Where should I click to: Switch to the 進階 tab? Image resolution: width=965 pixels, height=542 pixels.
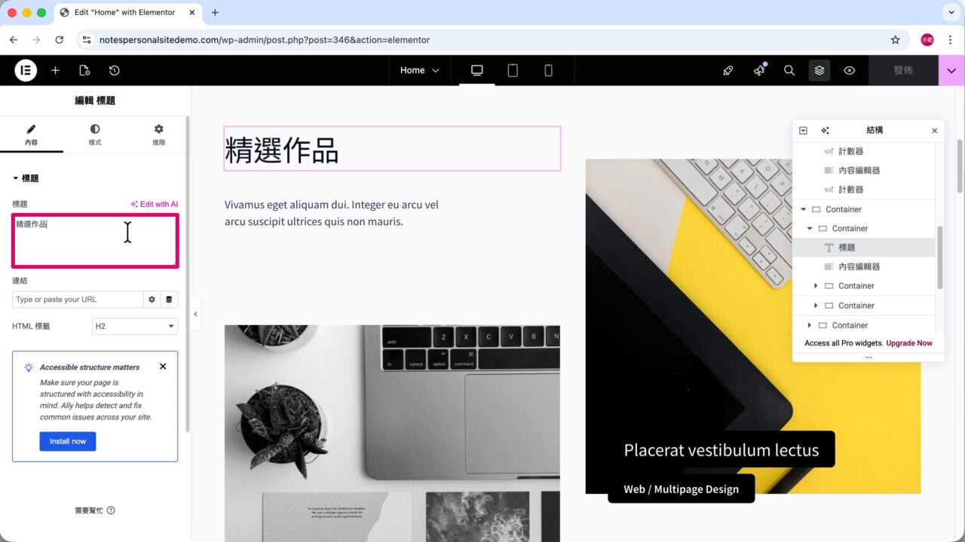click(x=158, y=135)
